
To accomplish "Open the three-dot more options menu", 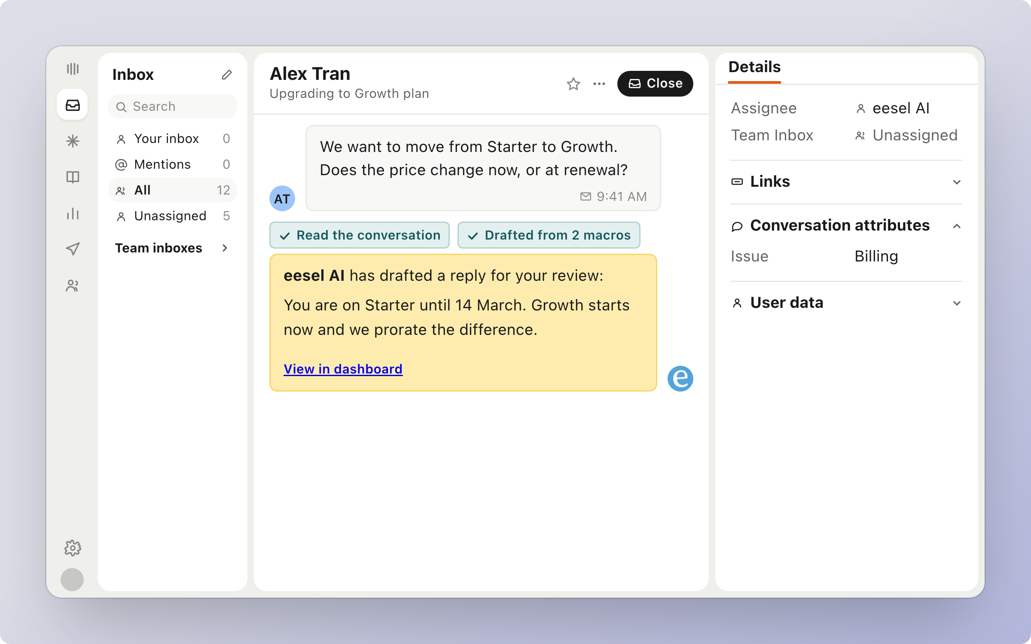I will coord(599,84).
